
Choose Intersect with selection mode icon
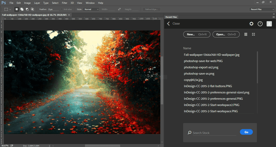[x=32, y=9]
